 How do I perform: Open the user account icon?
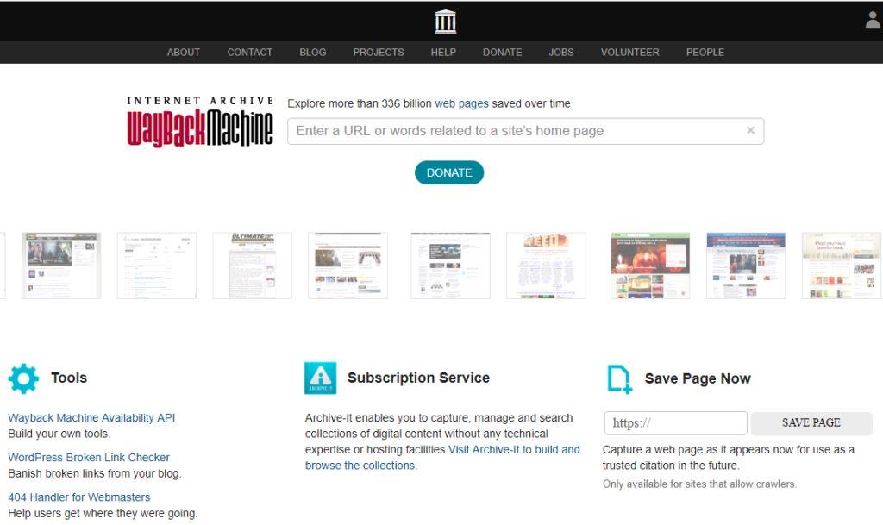click(x=873, y=21)
